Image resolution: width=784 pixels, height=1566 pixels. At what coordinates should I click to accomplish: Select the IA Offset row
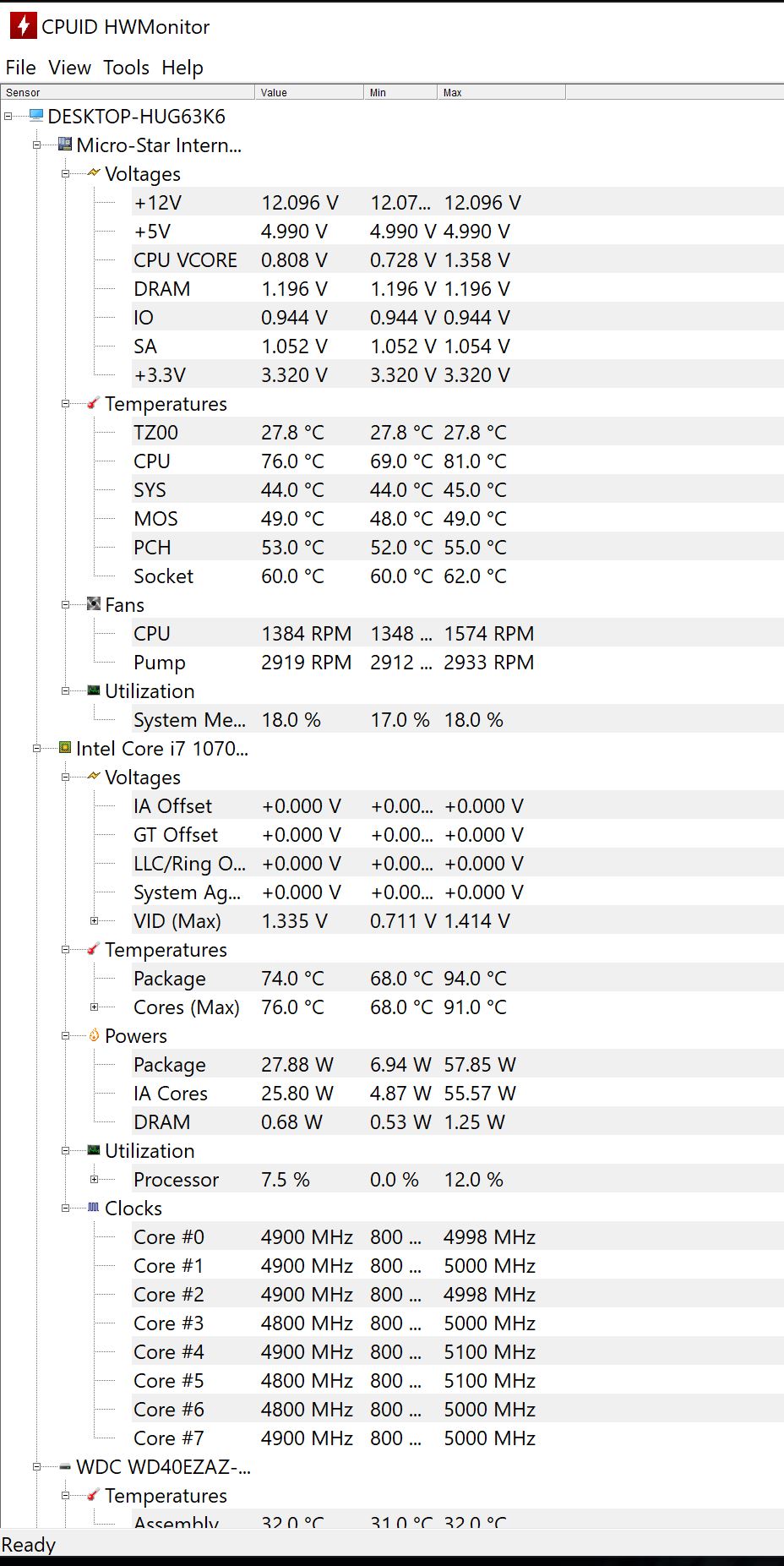click(457, 805)
